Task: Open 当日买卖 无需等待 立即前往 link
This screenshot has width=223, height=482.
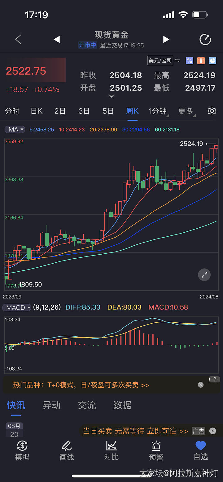Action: point(136,431)
